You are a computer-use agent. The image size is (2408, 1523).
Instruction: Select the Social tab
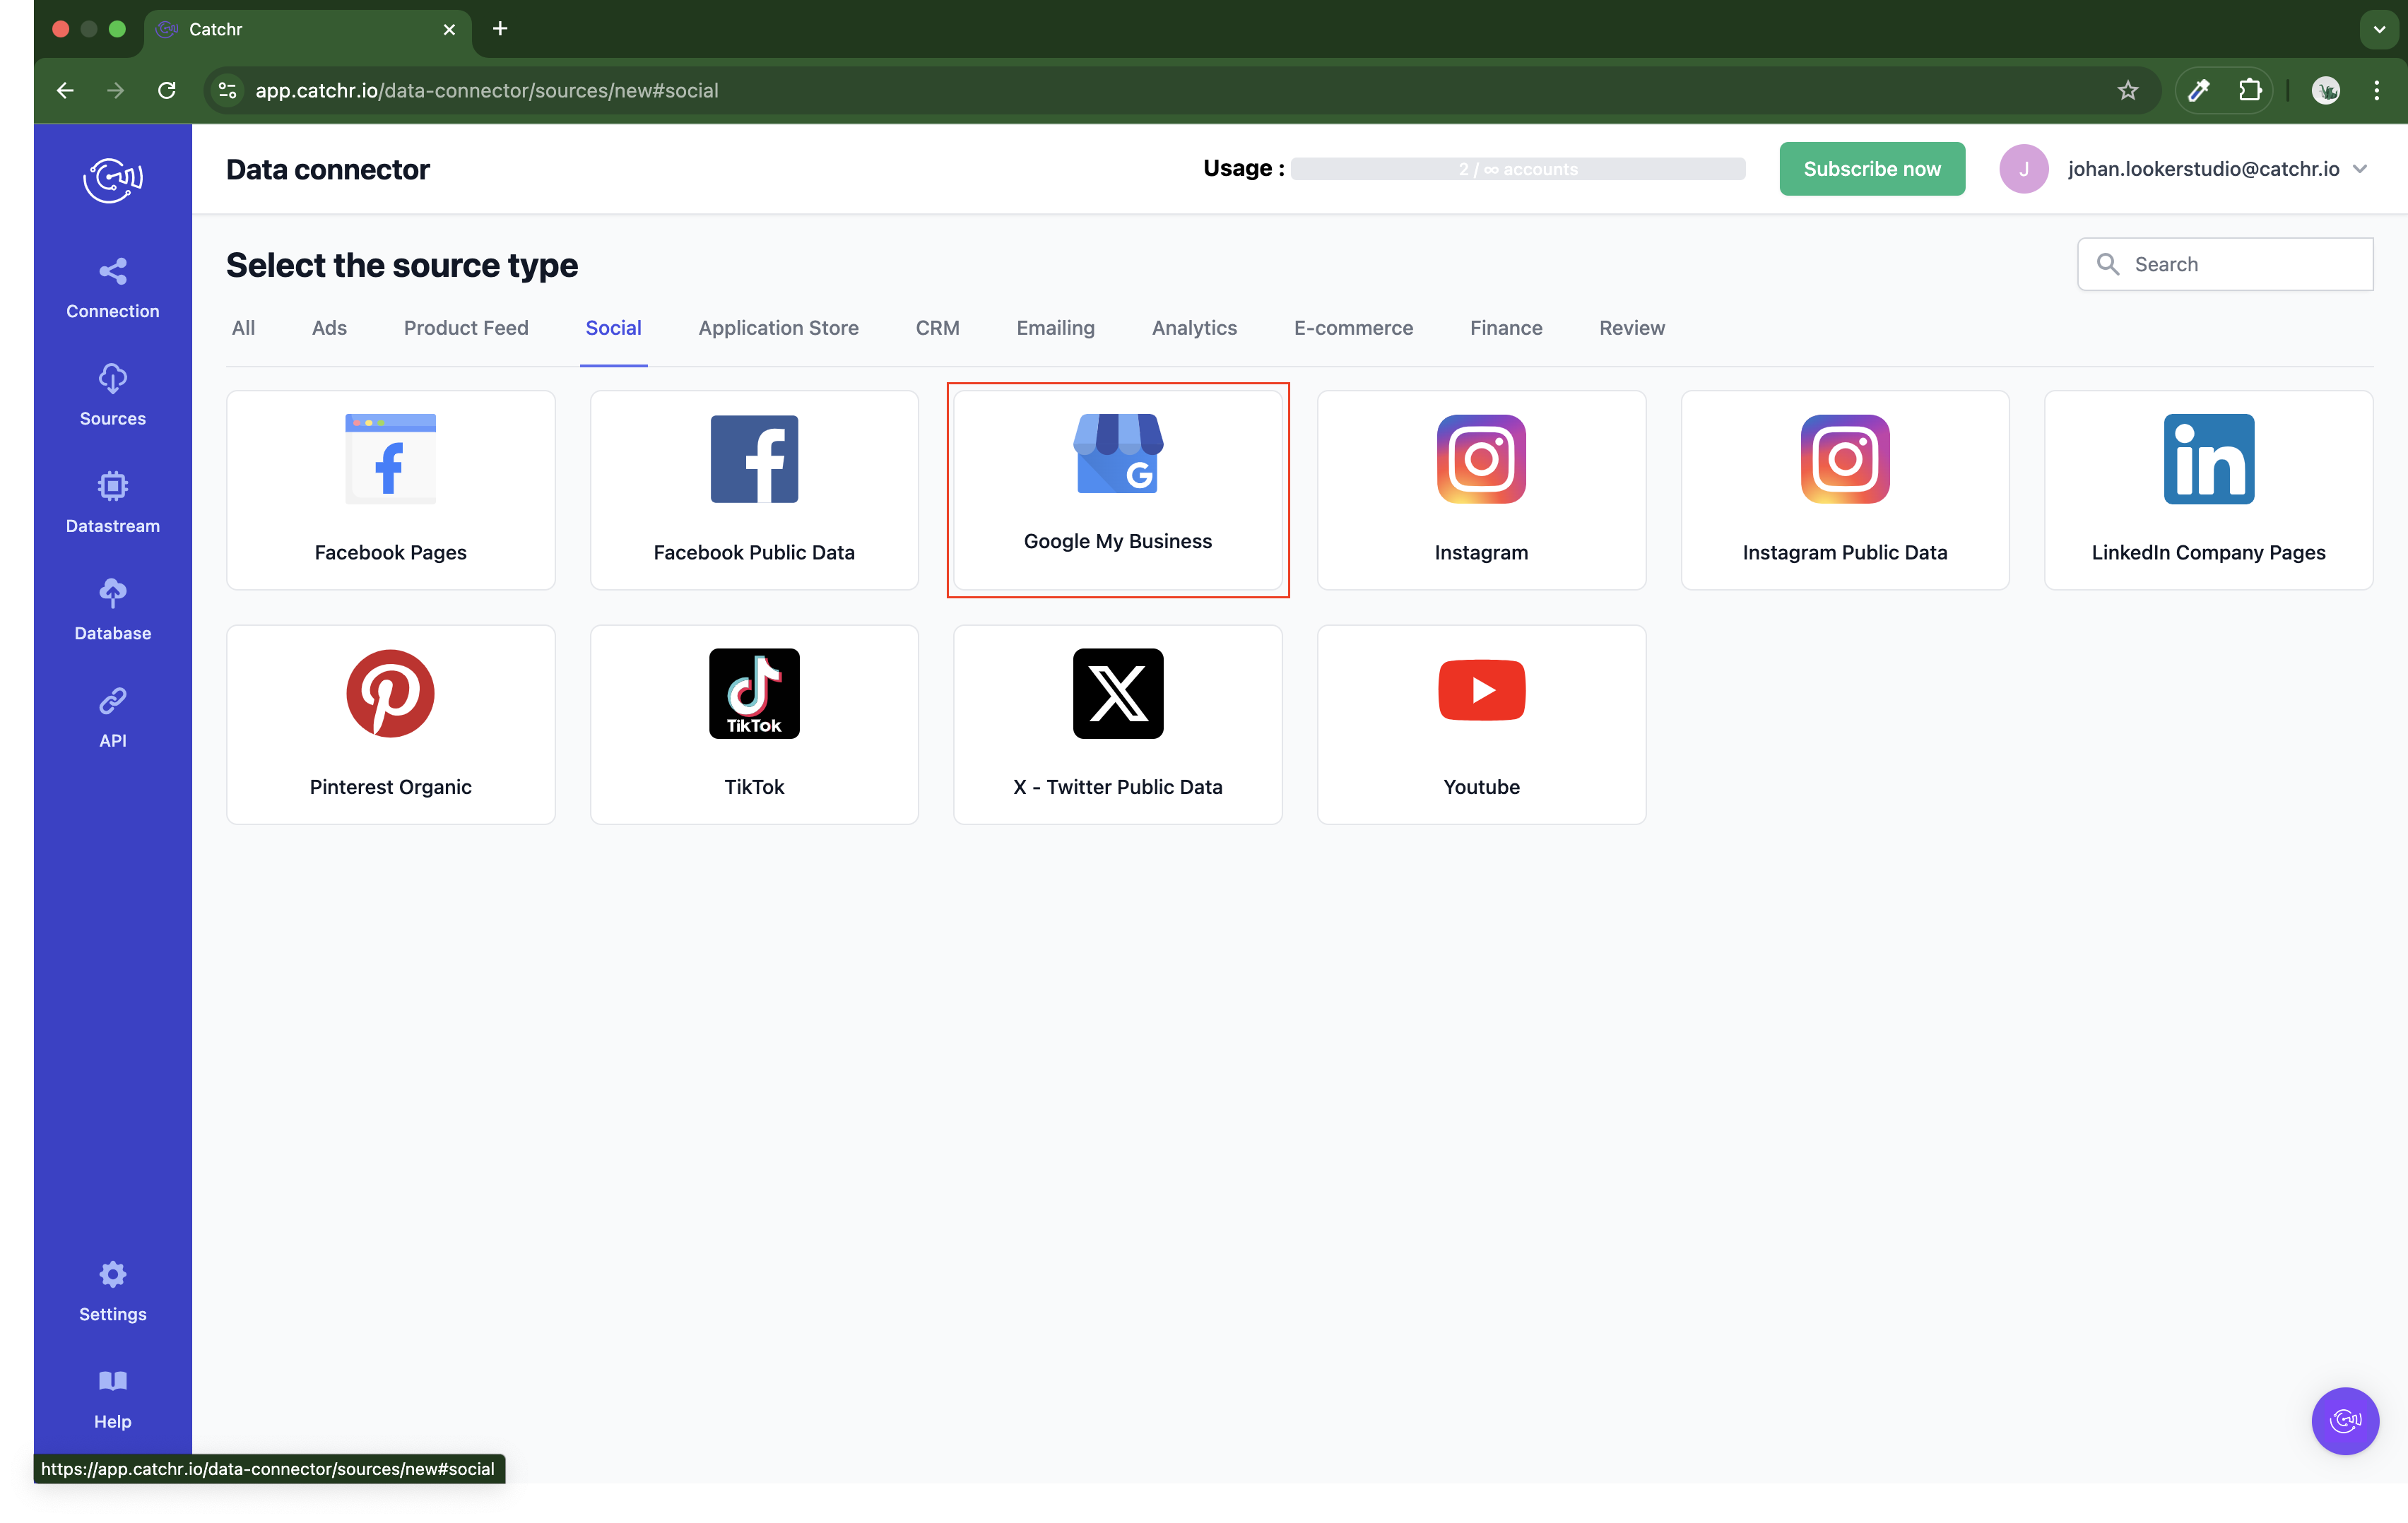coord(613,328)
